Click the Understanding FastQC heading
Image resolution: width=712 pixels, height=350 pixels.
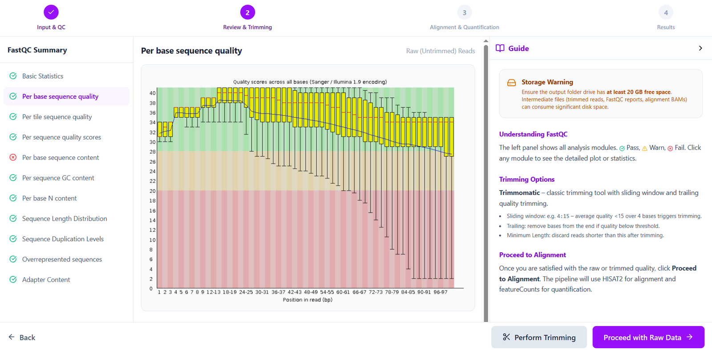[533, 134]
